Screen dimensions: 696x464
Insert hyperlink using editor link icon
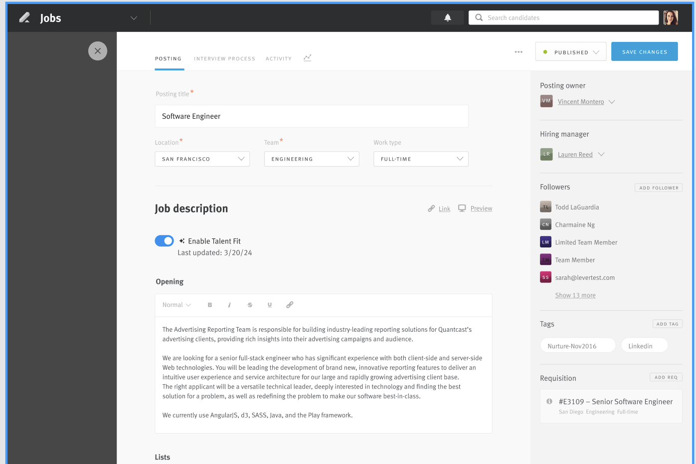coord(290,305)
